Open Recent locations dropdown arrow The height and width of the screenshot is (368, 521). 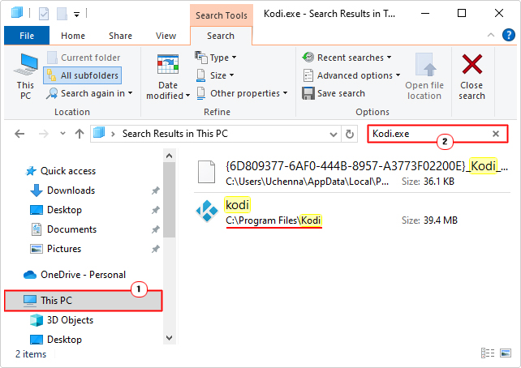[62, 134]
